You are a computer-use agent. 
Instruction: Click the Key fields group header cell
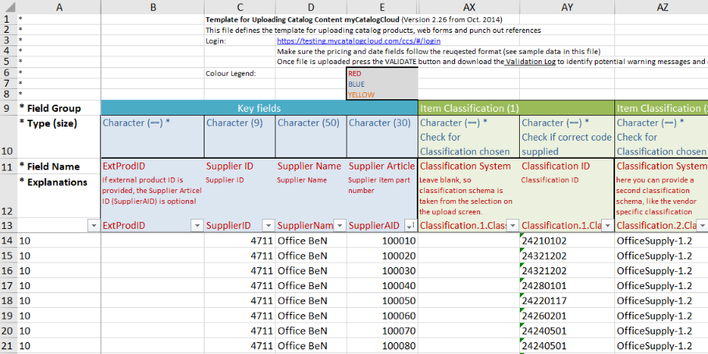coord(258,108)
